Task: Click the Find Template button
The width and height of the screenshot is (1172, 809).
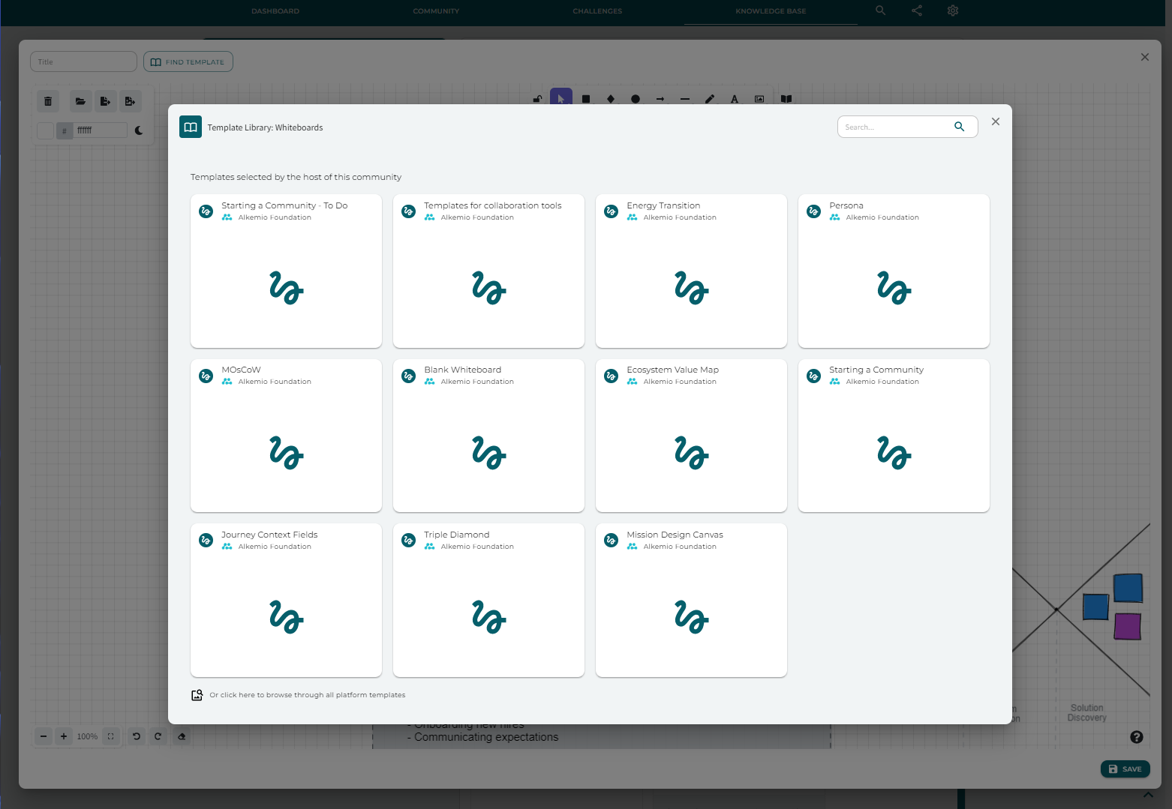Action: coord(188,61)
